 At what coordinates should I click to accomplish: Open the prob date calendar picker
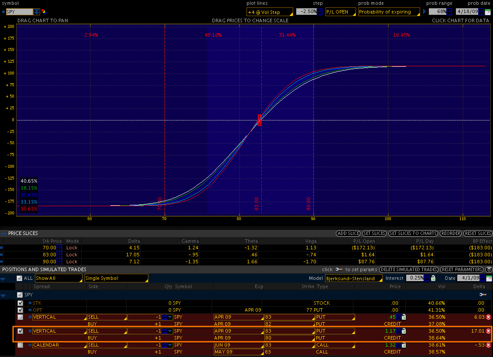[x=487, y=12]
